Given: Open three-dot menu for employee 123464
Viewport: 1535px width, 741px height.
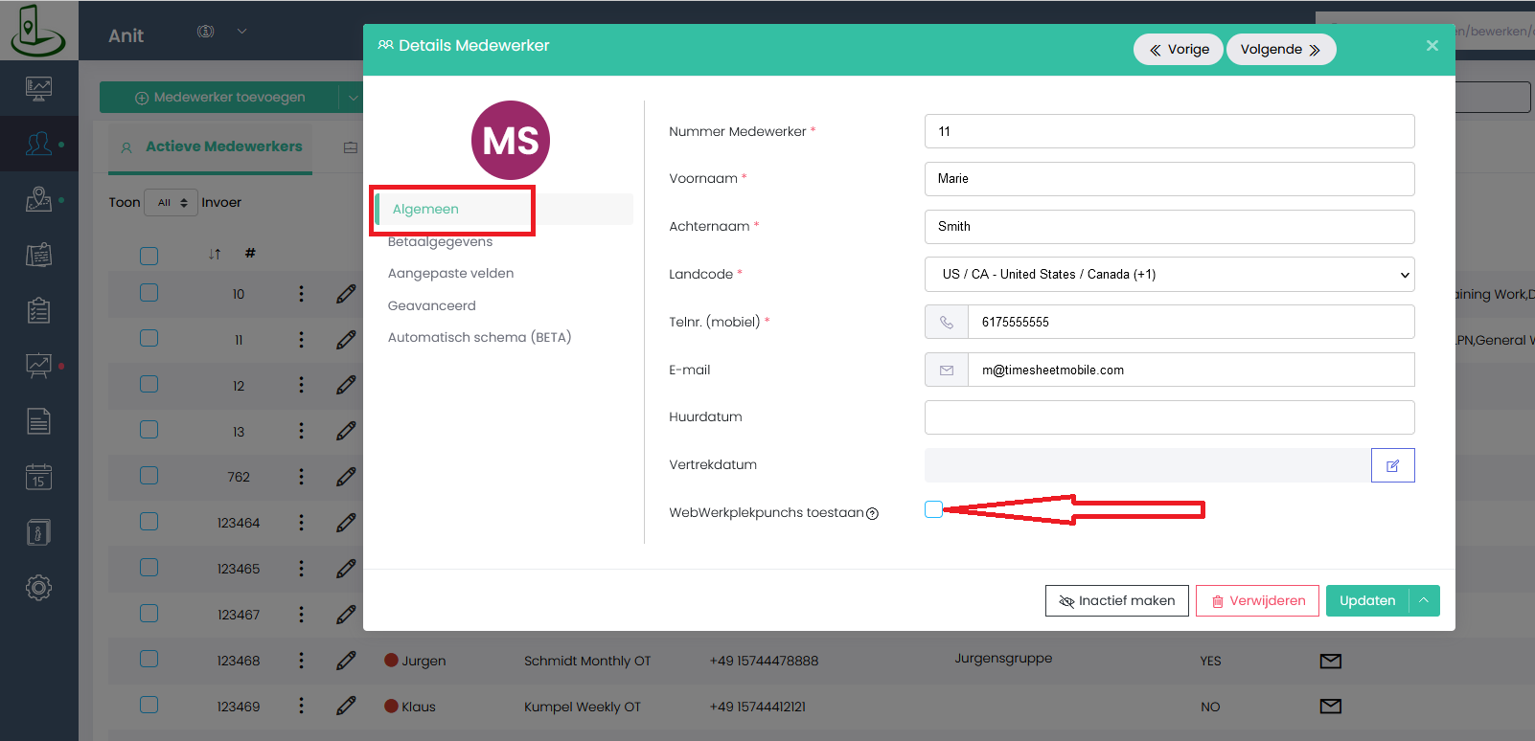Looking at the screenshot, I should (x=301, y=523).
